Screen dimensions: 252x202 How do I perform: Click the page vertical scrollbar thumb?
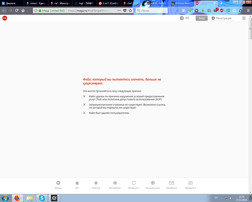[x=250, y=28]
